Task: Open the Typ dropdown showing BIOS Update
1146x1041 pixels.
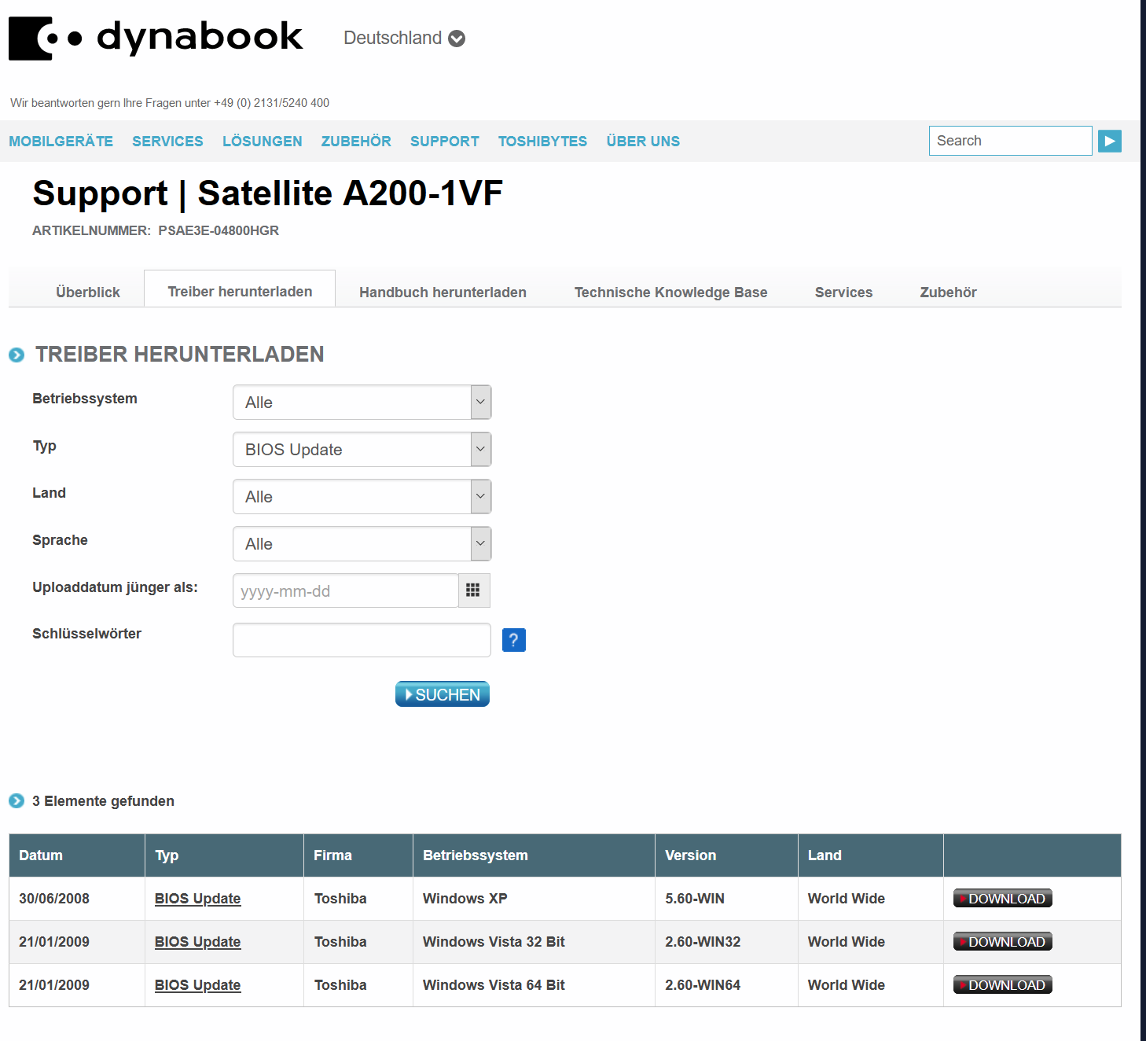Action: [362, 450]
